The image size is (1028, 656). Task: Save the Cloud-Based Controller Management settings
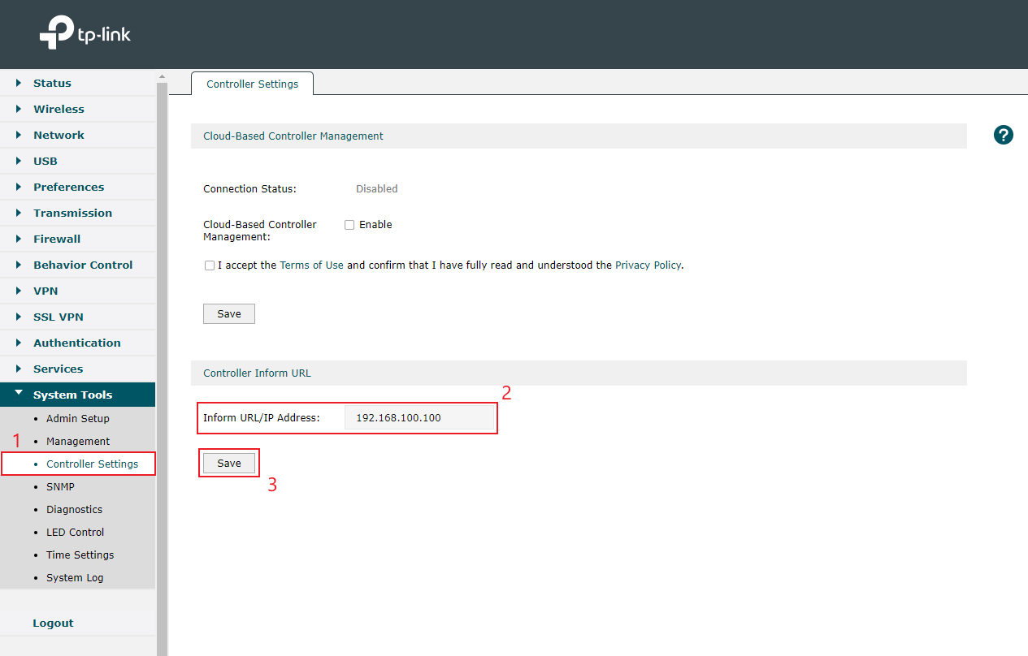click(x=229, y=314)
